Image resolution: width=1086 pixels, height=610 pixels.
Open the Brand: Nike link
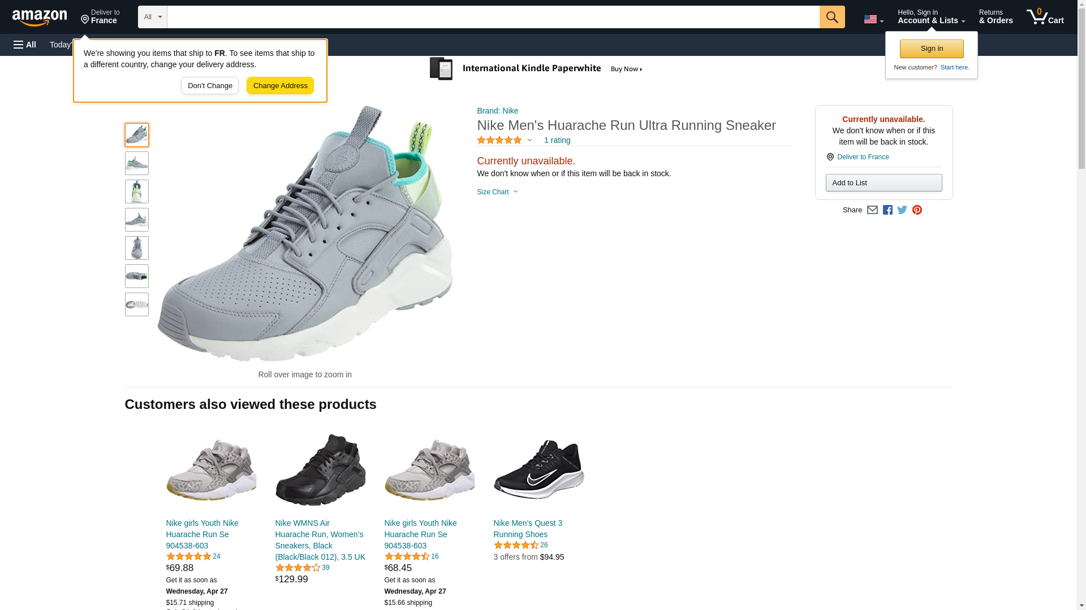click(497, 111)
